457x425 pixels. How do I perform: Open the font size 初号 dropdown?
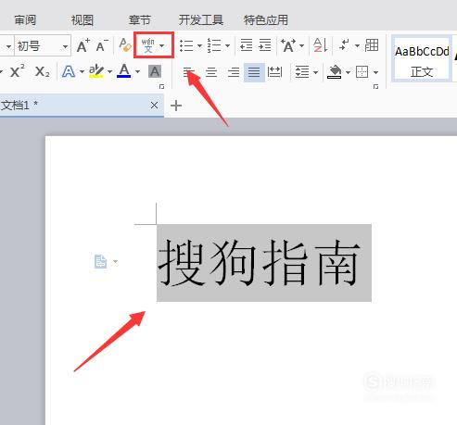click(65, 46)
